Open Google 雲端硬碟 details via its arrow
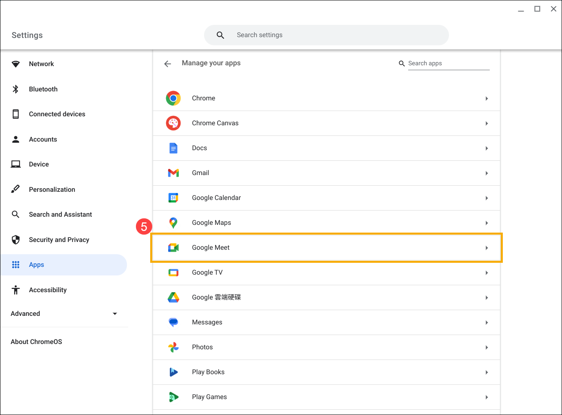 point(487,298)
